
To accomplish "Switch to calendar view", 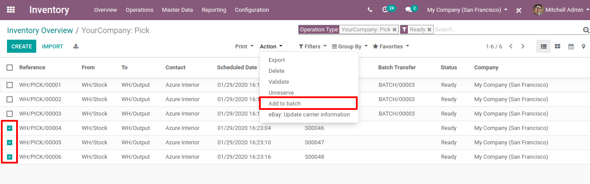I will [x=571, y=46].
